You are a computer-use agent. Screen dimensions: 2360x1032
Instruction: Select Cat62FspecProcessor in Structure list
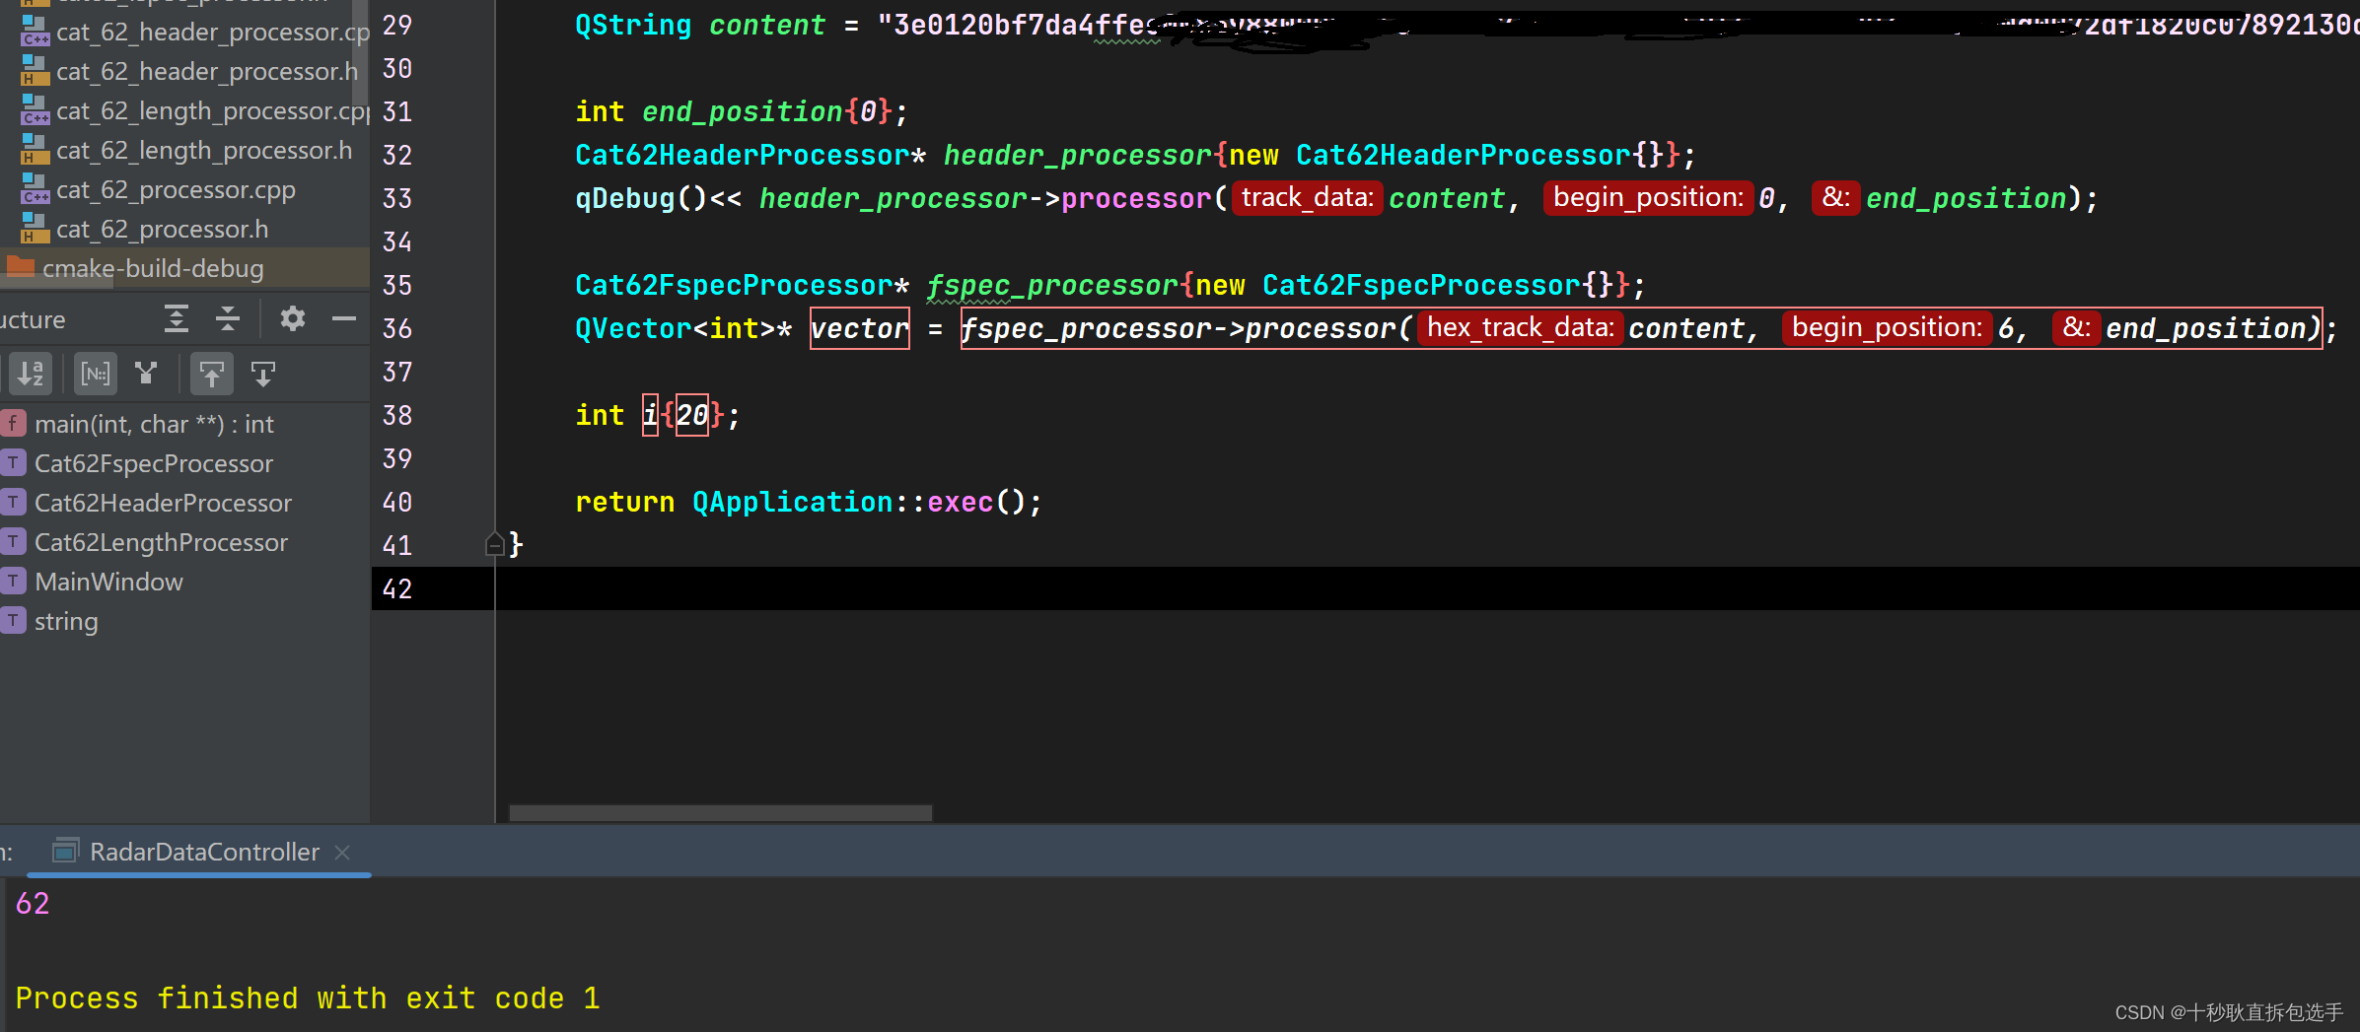click(x=154, y=463)
